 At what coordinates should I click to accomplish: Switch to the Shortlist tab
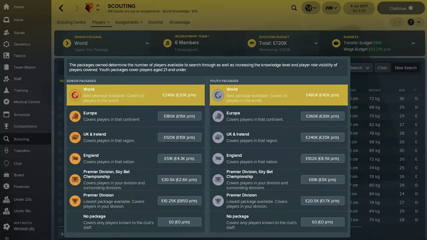(x=155, y=22)
